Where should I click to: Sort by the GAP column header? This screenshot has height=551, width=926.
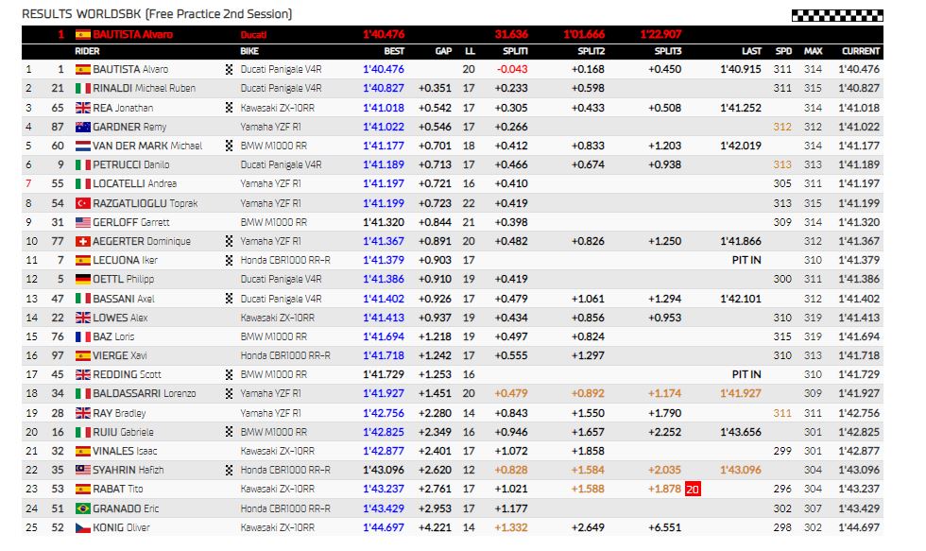[x=443, y=51]
